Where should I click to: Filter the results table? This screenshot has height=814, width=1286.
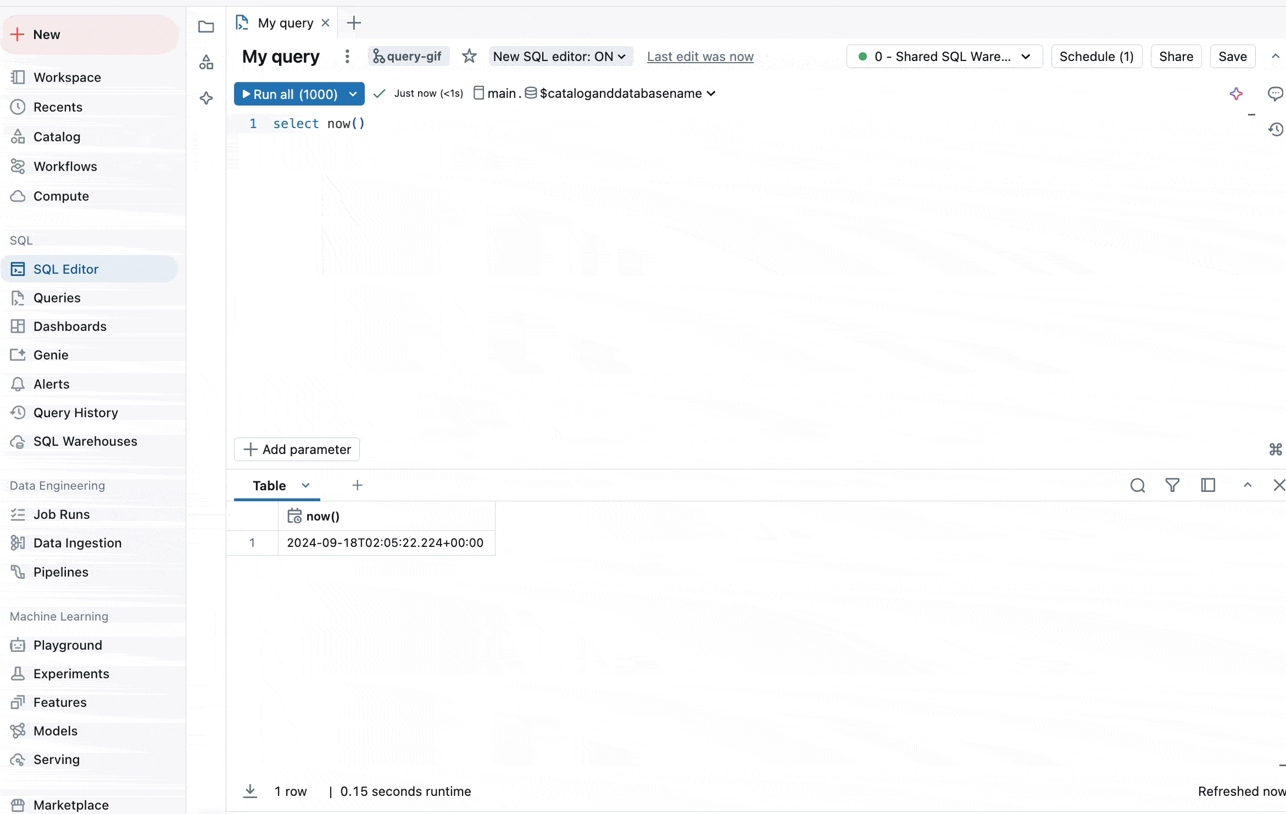[1172, 485]
